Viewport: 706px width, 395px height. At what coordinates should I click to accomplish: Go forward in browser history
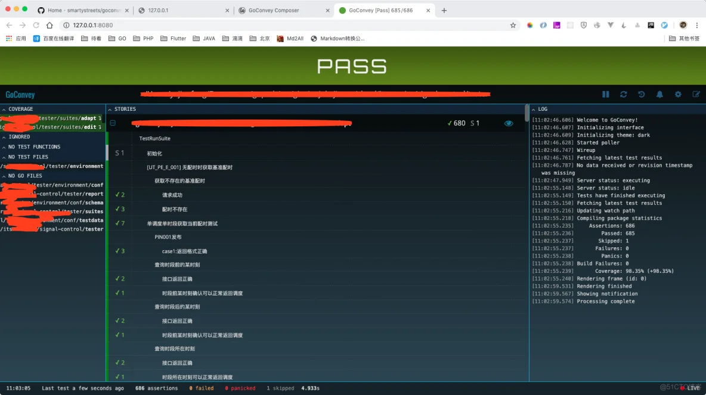pos(23,25)
